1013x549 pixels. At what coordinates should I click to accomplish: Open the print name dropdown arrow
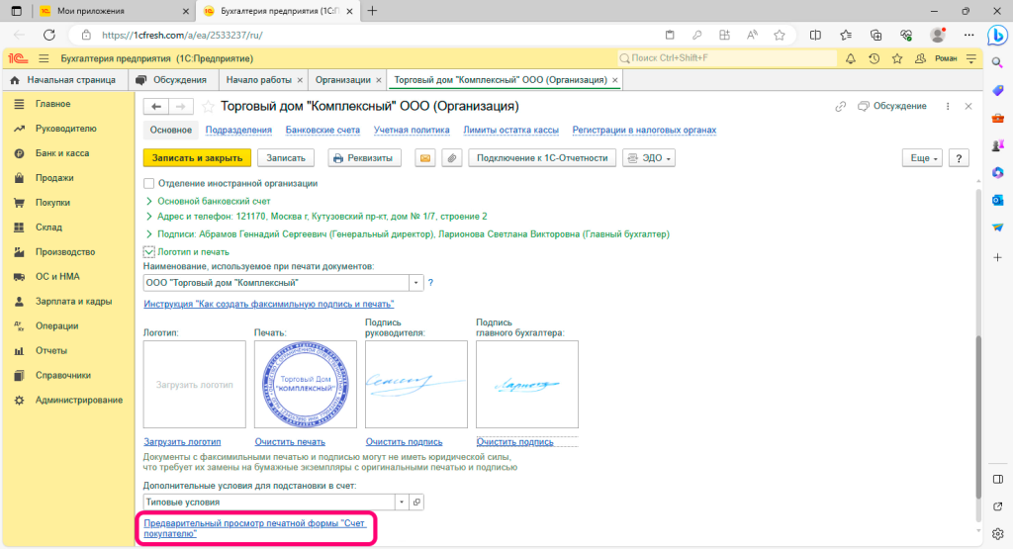416,283
